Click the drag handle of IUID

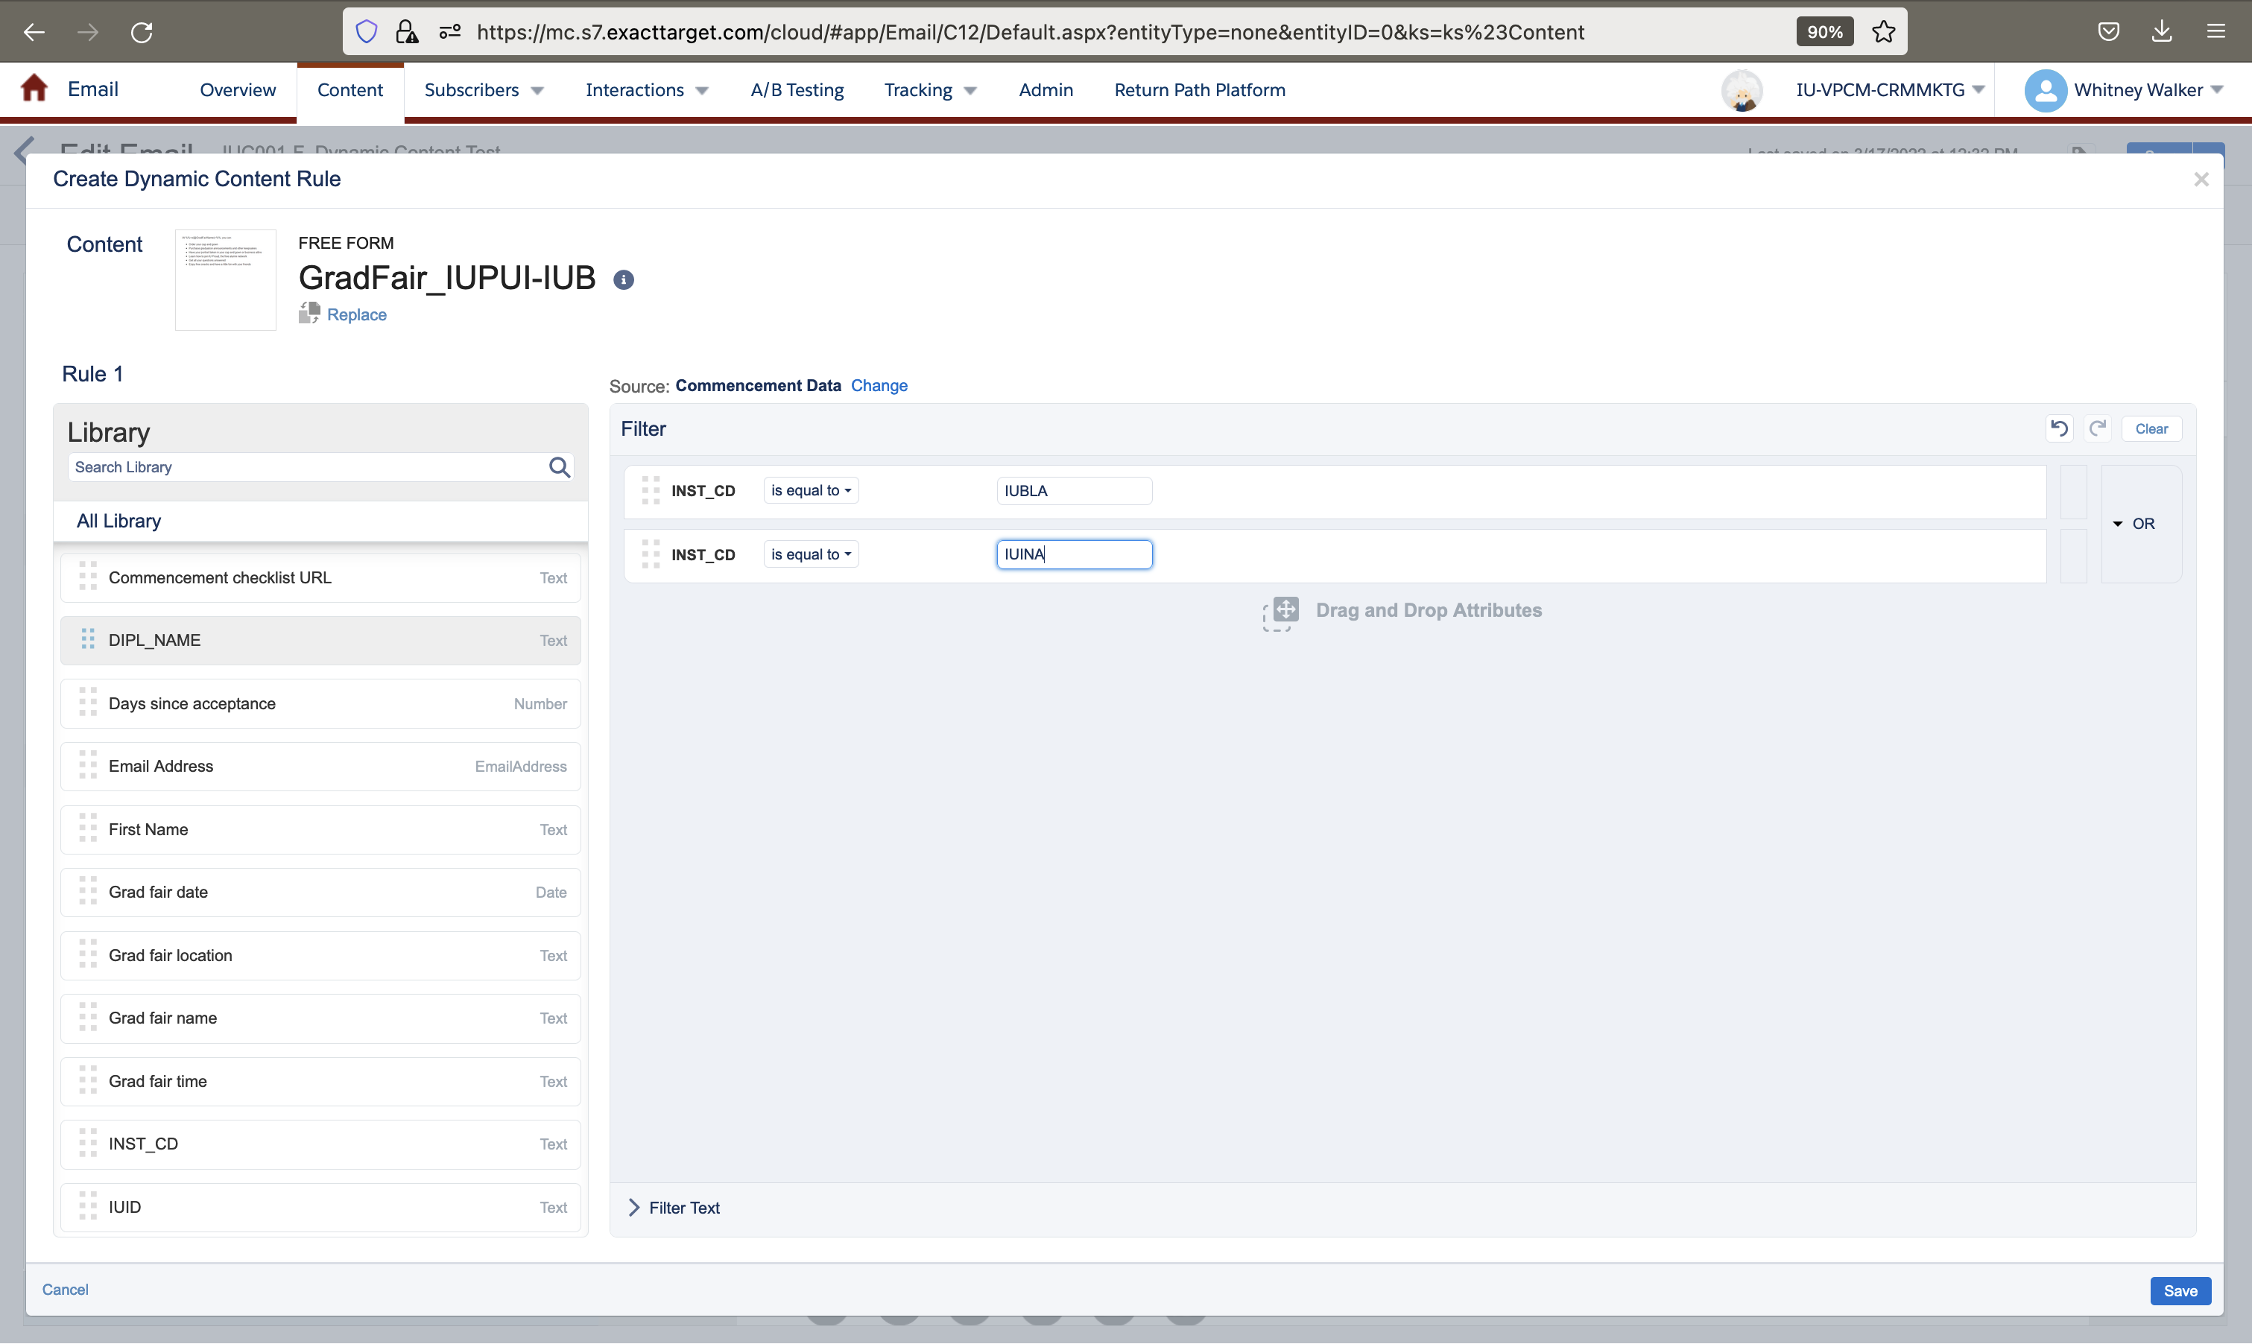tap(88, 1207)
